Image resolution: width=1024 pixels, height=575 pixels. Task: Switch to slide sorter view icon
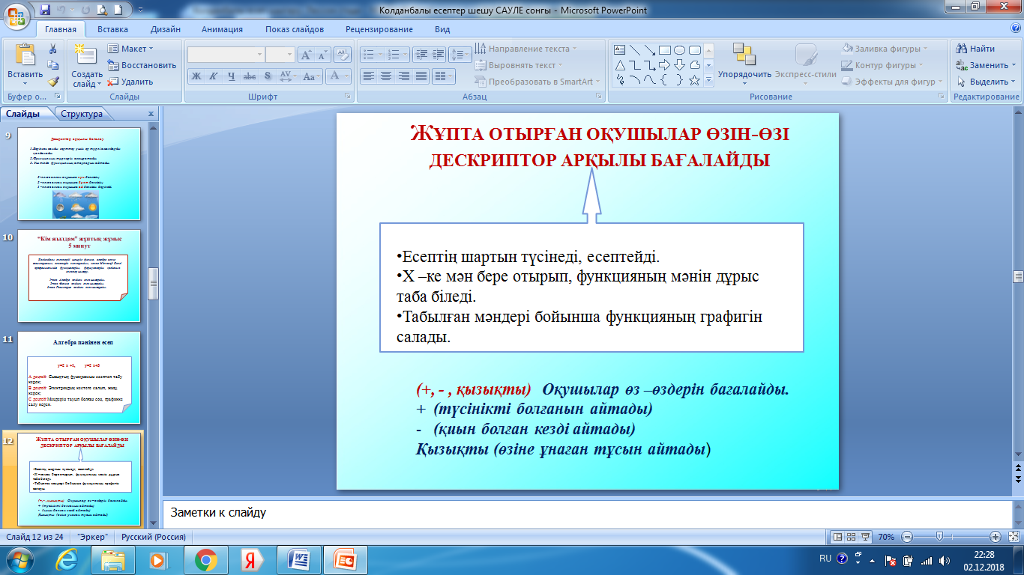coord(852,537)
